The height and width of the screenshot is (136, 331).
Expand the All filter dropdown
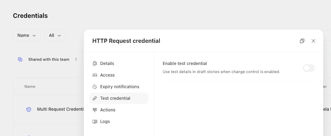pyautogui.click(x=55, y=35)
